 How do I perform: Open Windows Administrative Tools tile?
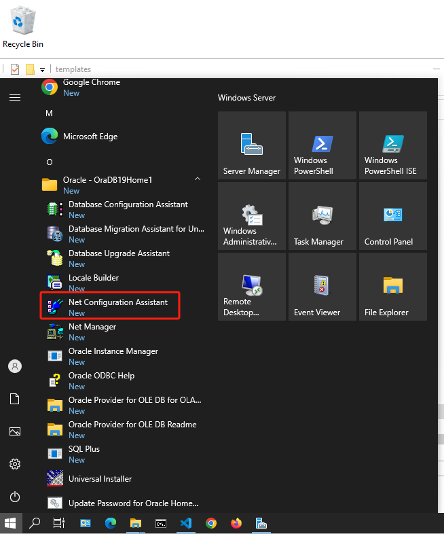tap(252, 216)
